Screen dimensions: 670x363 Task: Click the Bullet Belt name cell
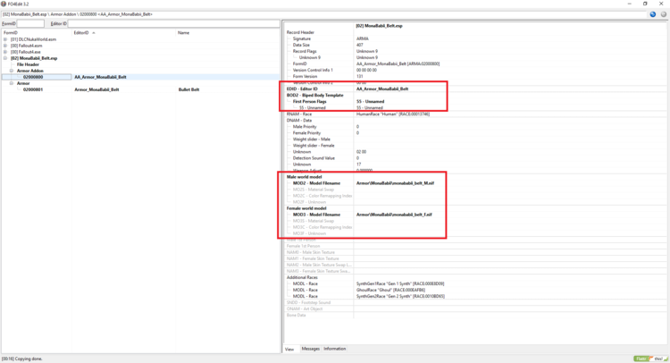[x=188, y=89]
